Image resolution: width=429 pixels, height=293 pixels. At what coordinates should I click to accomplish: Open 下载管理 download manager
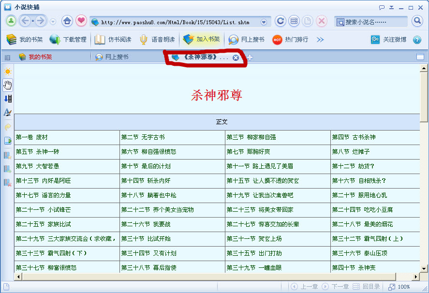point(68,40)
